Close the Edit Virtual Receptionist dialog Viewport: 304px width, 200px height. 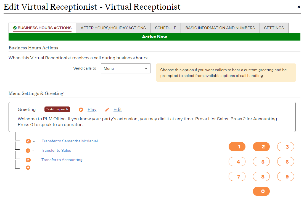click(298, 7)
